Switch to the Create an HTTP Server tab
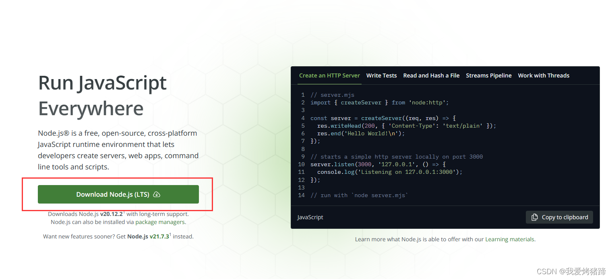The image size is (612, 279). click(329, 75)
